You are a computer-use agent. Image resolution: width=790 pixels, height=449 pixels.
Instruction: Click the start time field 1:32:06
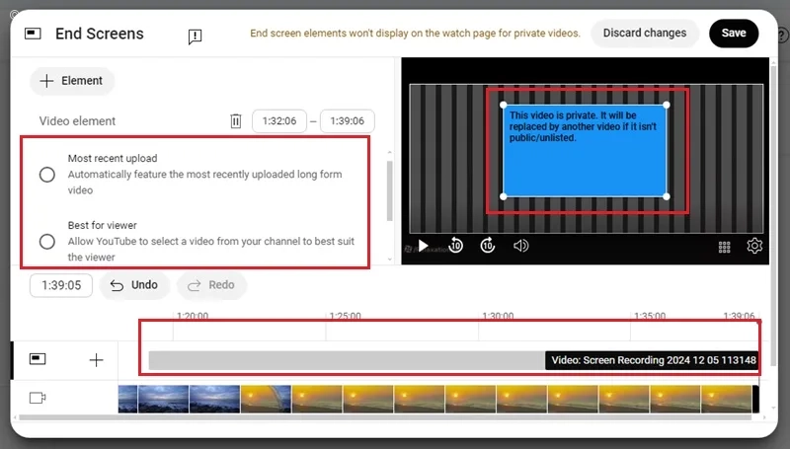coord(279,120)
